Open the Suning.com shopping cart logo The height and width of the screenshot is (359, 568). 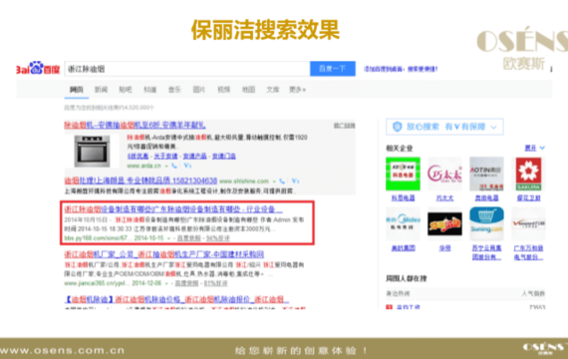tap(486, 223)
